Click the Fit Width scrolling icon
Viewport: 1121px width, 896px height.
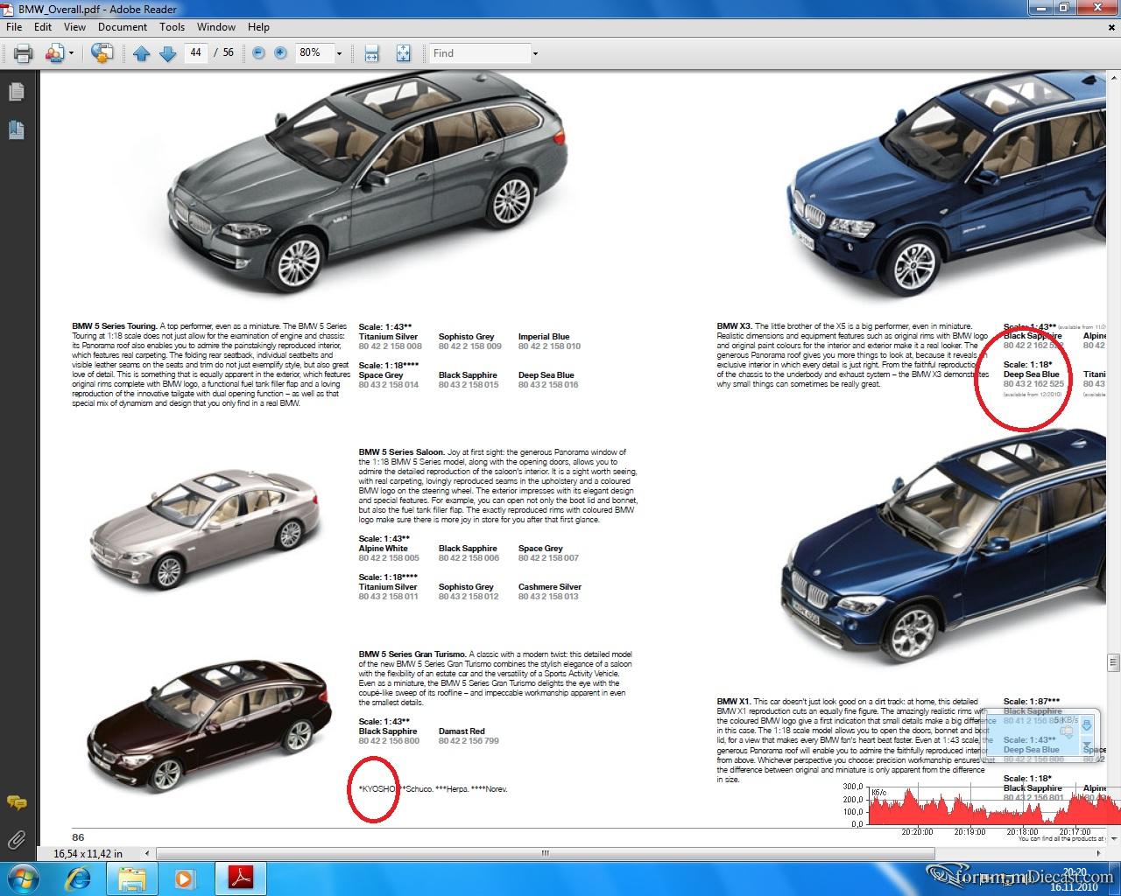click(x=371, y=53)
